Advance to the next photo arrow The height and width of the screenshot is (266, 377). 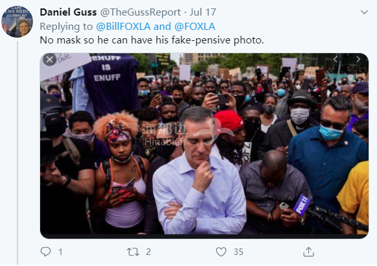[x=358, y=59]
